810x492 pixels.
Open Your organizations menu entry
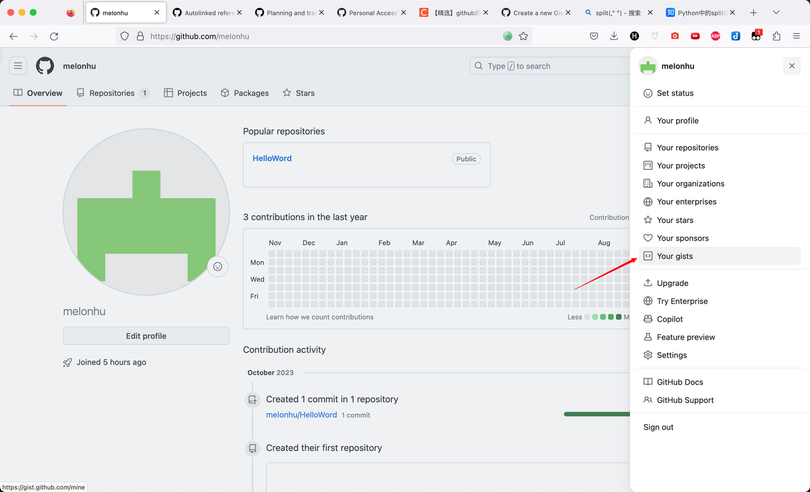[x=720, y=183]
